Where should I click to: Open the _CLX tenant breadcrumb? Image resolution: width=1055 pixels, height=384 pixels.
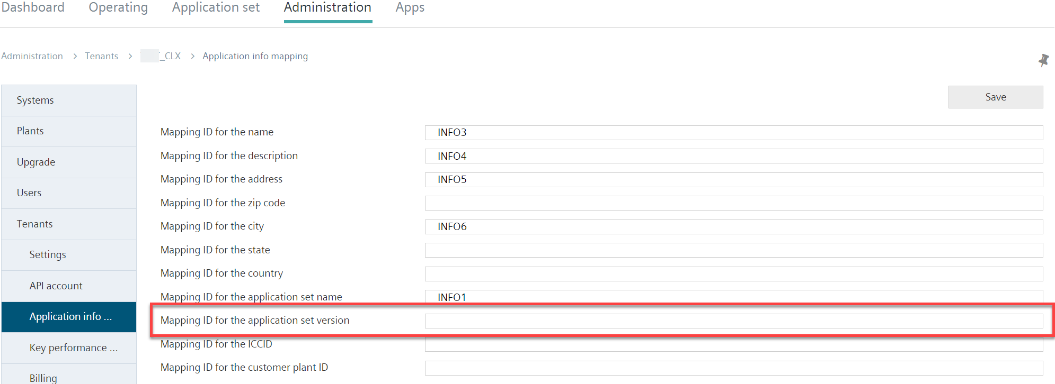[161, 56]
